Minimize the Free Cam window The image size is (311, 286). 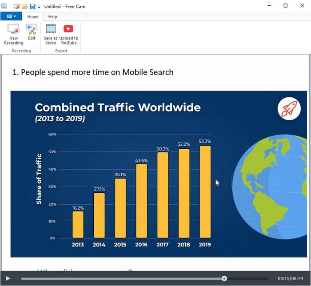pos(269,6)
